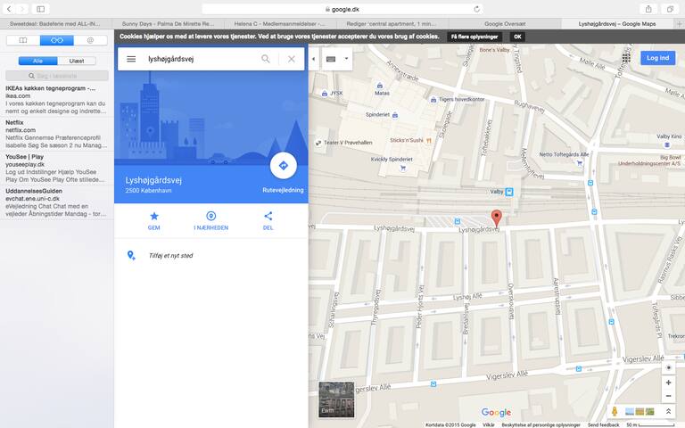Show my location button on map
Image resolution: width=685 pixels, height=428 pixels.
pos(668,367)
